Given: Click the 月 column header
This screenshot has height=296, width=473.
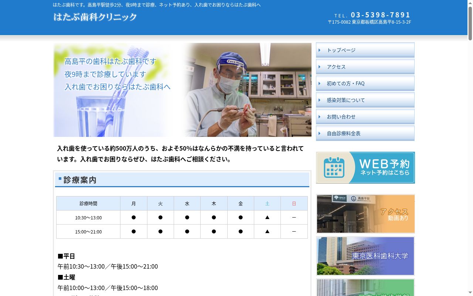Looking at the screenshot, I should click(134, 203).
